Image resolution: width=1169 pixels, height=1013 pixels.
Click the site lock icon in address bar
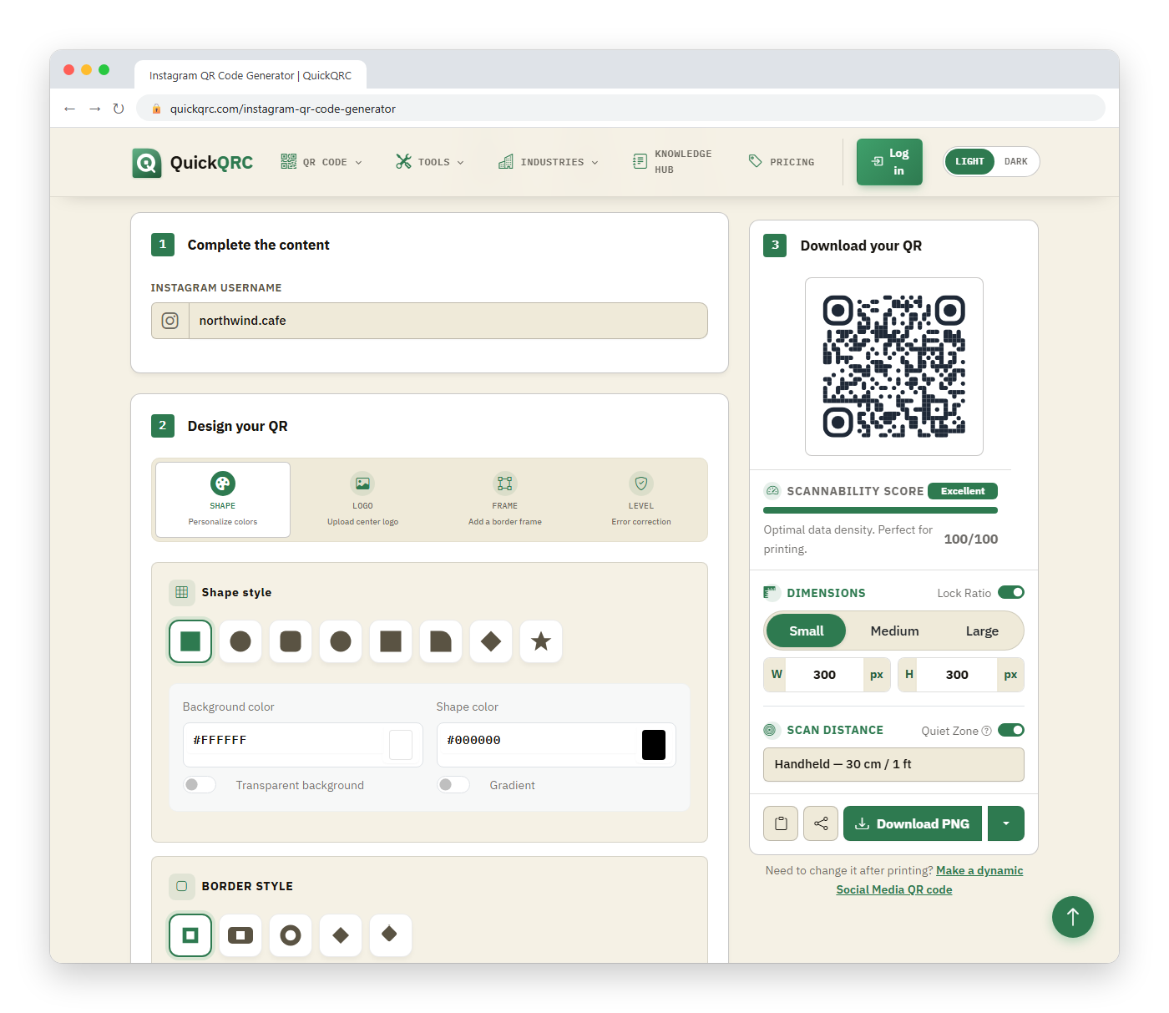coord(156,109)
